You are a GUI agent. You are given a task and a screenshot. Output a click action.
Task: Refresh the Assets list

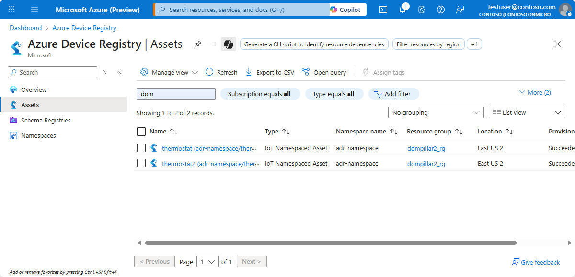(221, 72)
